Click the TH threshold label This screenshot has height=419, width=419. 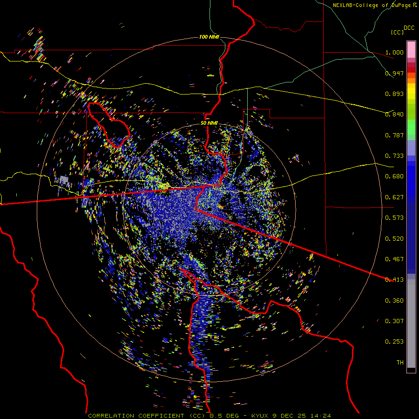[x=400, y=363]
